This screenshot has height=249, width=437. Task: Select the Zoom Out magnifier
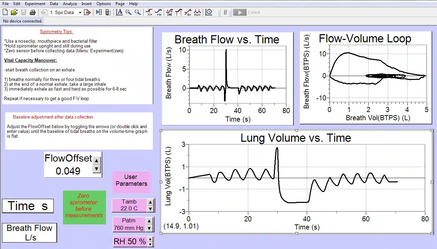tap(137, 12)
